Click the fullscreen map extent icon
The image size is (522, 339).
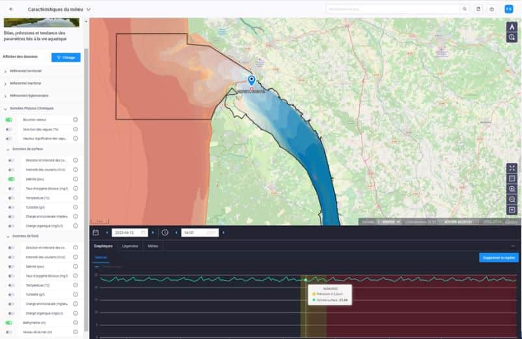[512, 168]
